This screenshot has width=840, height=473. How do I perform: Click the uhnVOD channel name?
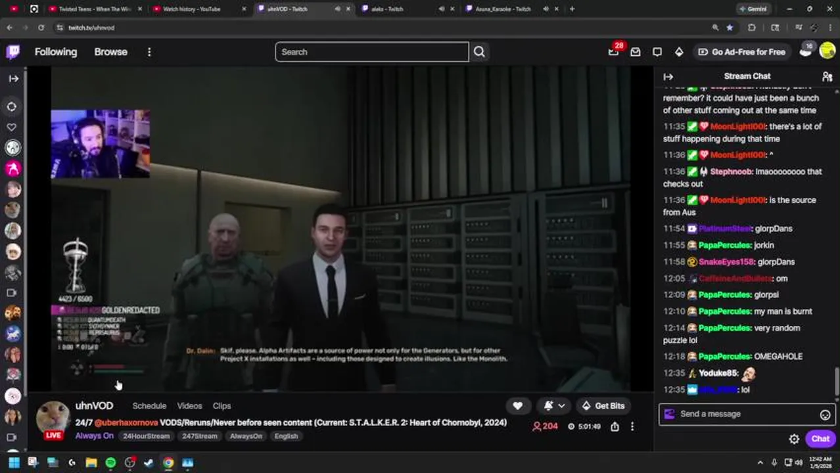(94, 406)
